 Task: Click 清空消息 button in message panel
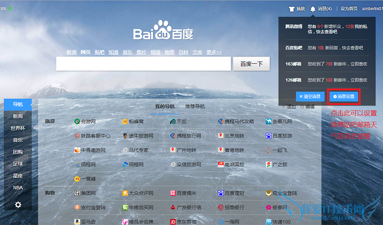[310, 97]
